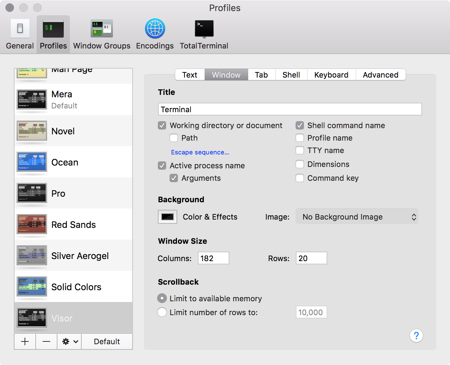Open the help question mark button
Image resolution: width=450 pixels, height=365 pixels.
pyautogui.click(x=416, y=336)
